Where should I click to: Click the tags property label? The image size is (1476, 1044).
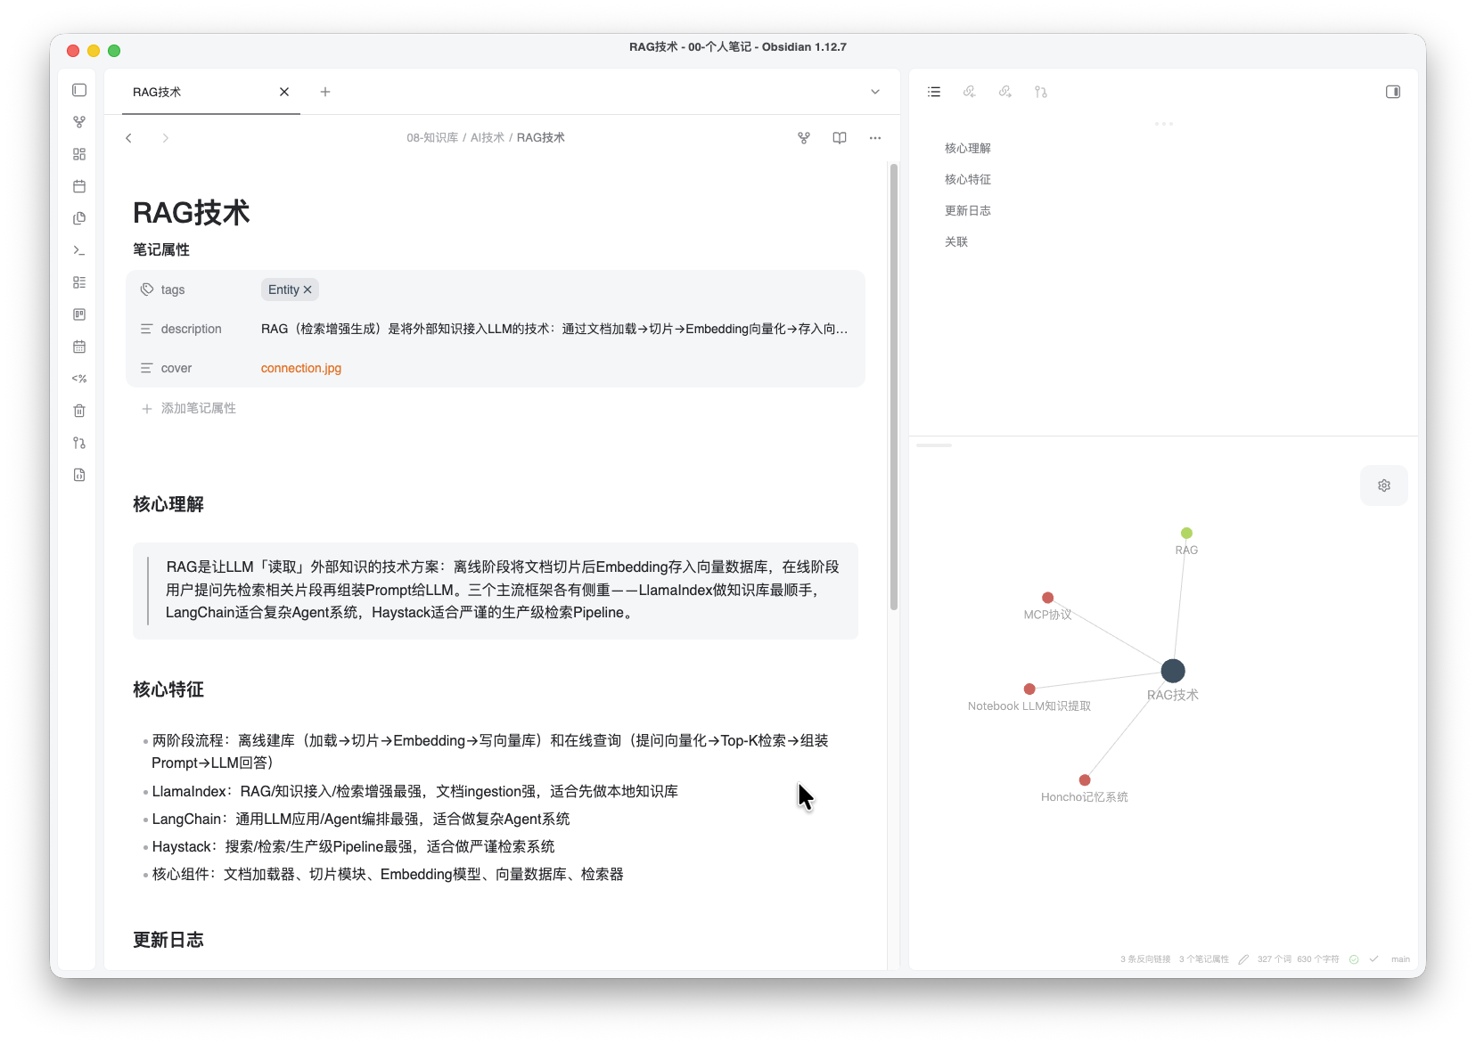click(x=173, y=290)
